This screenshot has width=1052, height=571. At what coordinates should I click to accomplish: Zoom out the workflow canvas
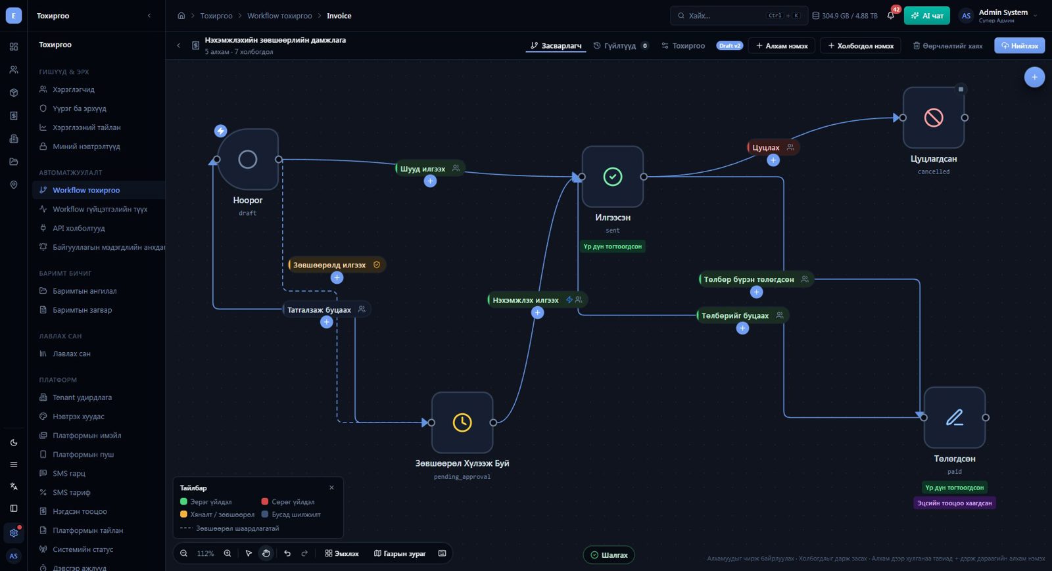(184, 553)
